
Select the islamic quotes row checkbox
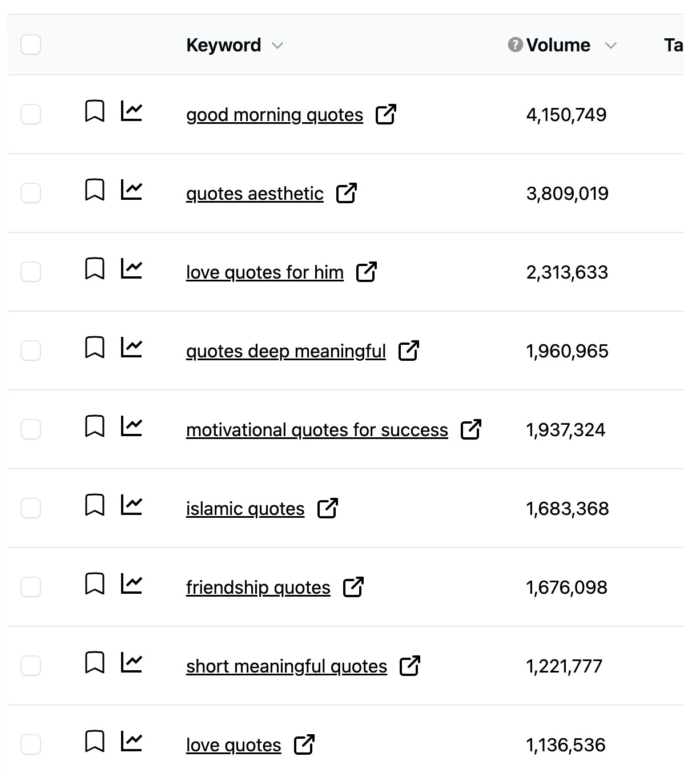tap(31, 508)
